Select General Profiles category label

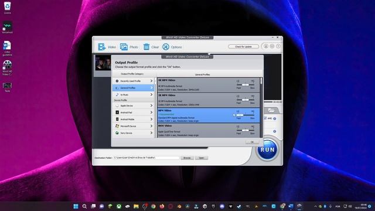[x=128, y=88]
